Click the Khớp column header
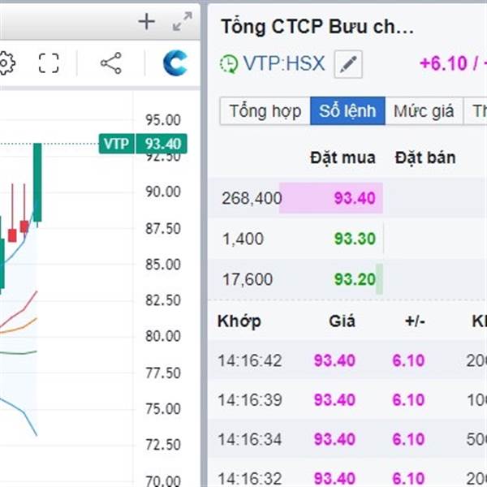 pos(239,321)
